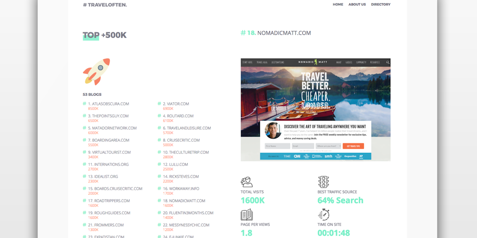The image size is (477, 238).
Task: Open the Home menu item
Action: (338, 5)
